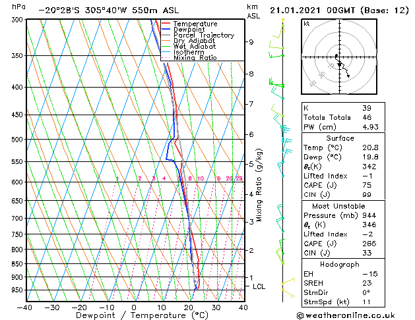Viewport: 415px width, 320px height.
Task: Click the hodograph center crosshair
Action: click(339, 57)
